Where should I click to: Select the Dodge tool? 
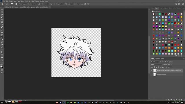click(x=2, y=45)
